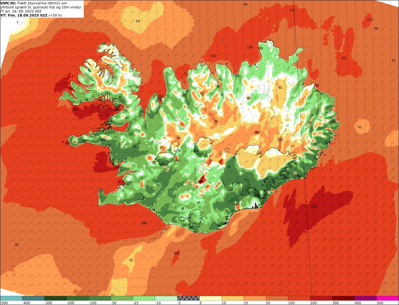This screenshot has width=399, height=305.
Task: Click the light green swatch between -25 and -10
Action: (144, 298)
